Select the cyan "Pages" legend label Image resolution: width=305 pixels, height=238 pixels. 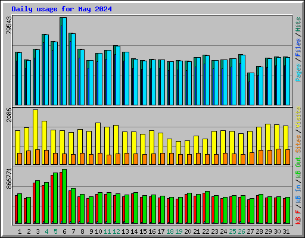click(298, 73)
